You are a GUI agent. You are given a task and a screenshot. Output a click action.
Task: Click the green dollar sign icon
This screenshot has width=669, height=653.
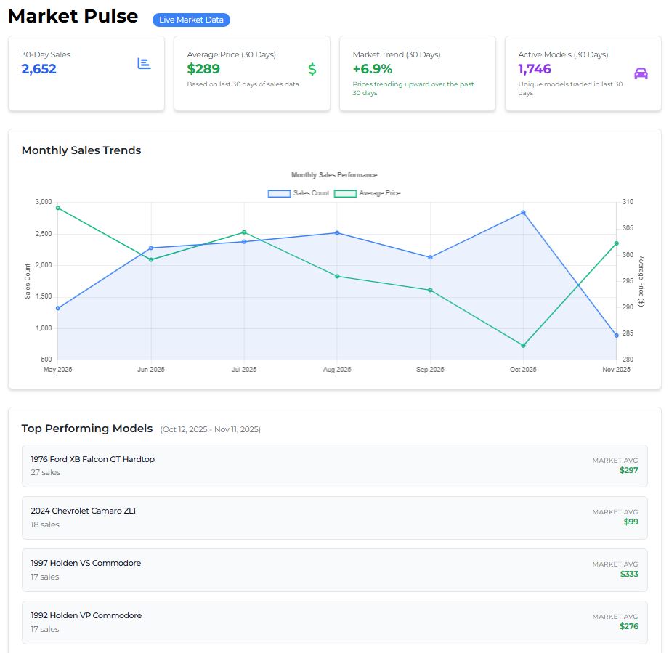(x=312, y=69)
